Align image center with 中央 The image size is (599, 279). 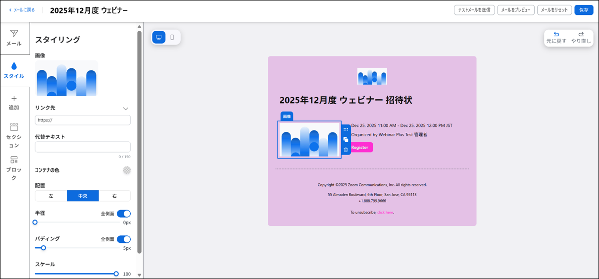(x=83, y=196)
